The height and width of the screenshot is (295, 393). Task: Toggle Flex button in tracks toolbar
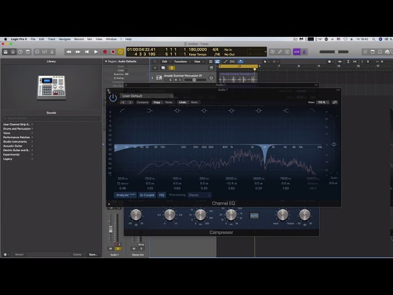tap(232, 61)
